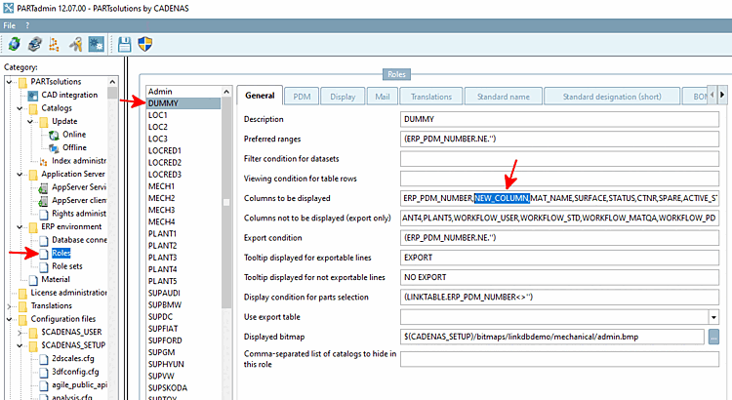Select the SUPBMW role
732x400 pixels.
(183, 304)
